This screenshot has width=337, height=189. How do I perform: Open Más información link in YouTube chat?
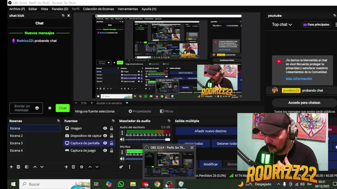pyautogui.click(x=299, y=79)
